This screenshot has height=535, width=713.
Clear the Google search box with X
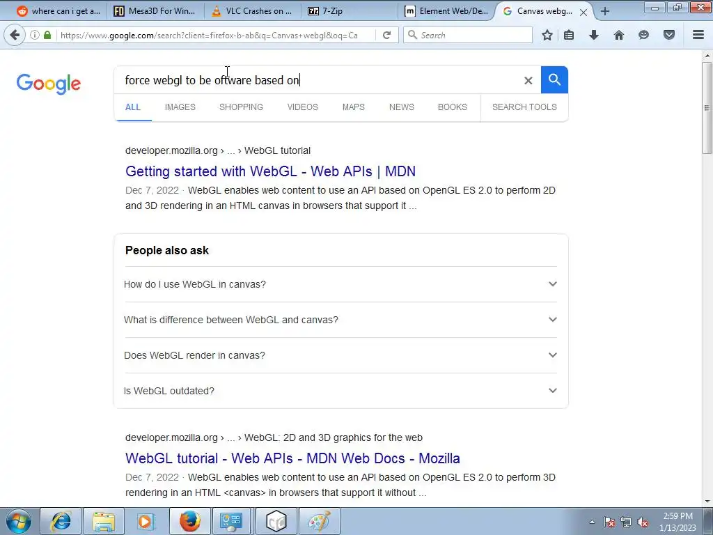point(528,81)
